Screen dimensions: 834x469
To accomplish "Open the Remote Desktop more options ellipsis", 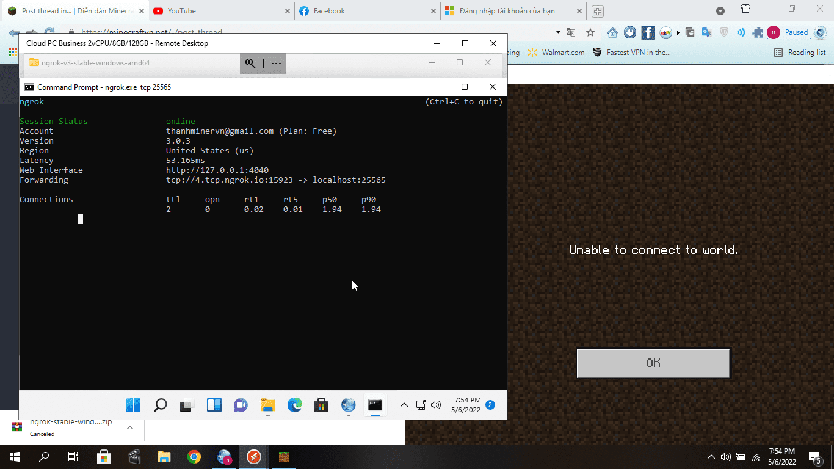I will pos(276,63).
